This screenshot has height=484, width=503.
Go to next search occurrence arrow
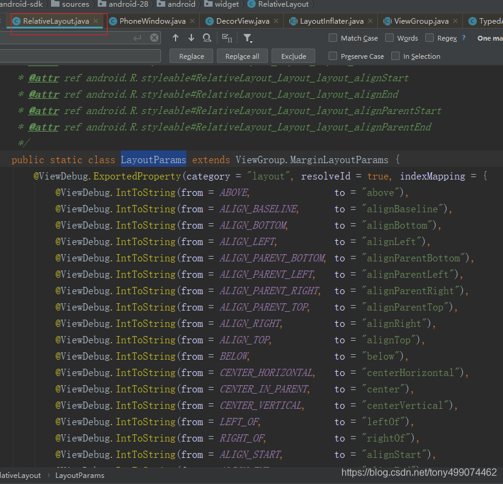(x=191, y=38)
